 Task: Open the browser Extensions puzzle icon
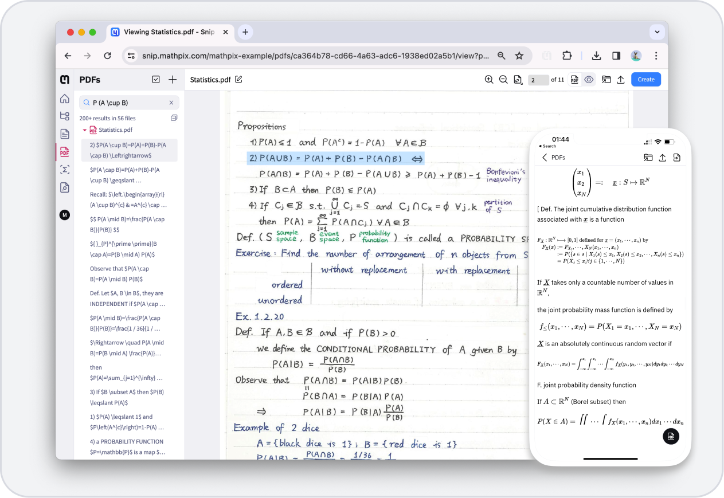pyautogui.click(x=567, y=56)
